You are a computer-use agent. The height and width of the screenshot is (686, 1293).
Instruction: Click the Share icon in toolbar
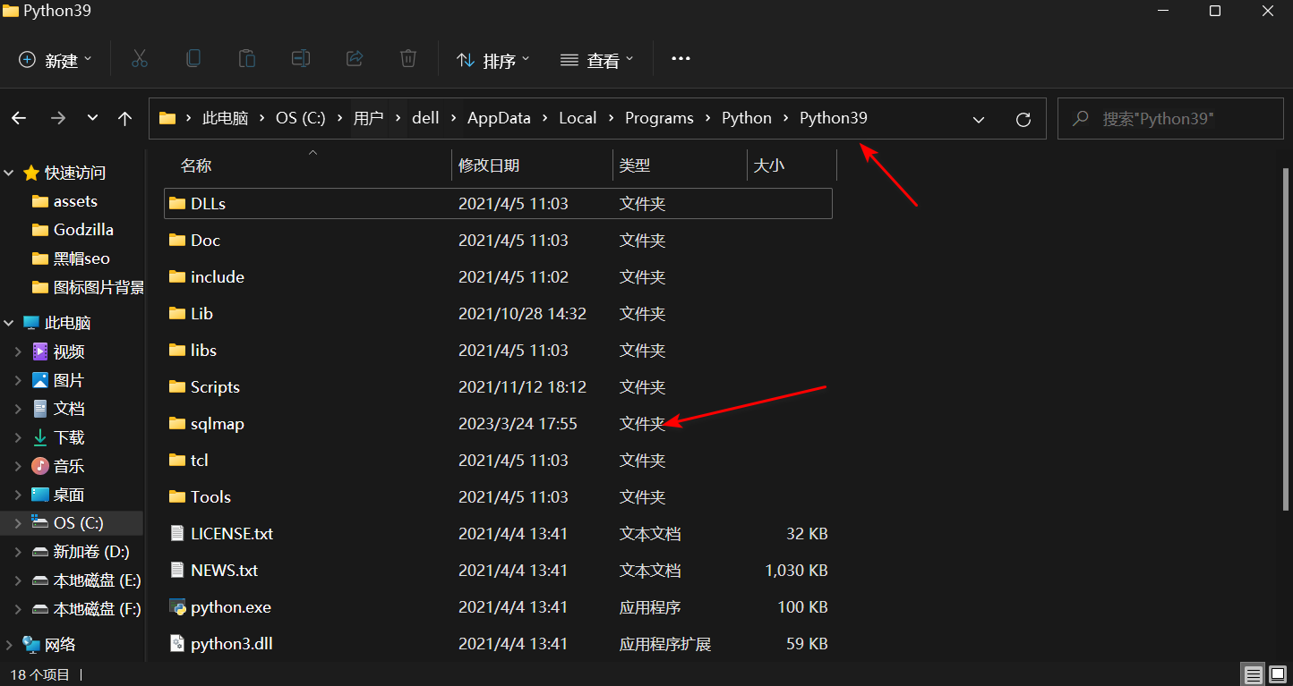click(355, 59)
